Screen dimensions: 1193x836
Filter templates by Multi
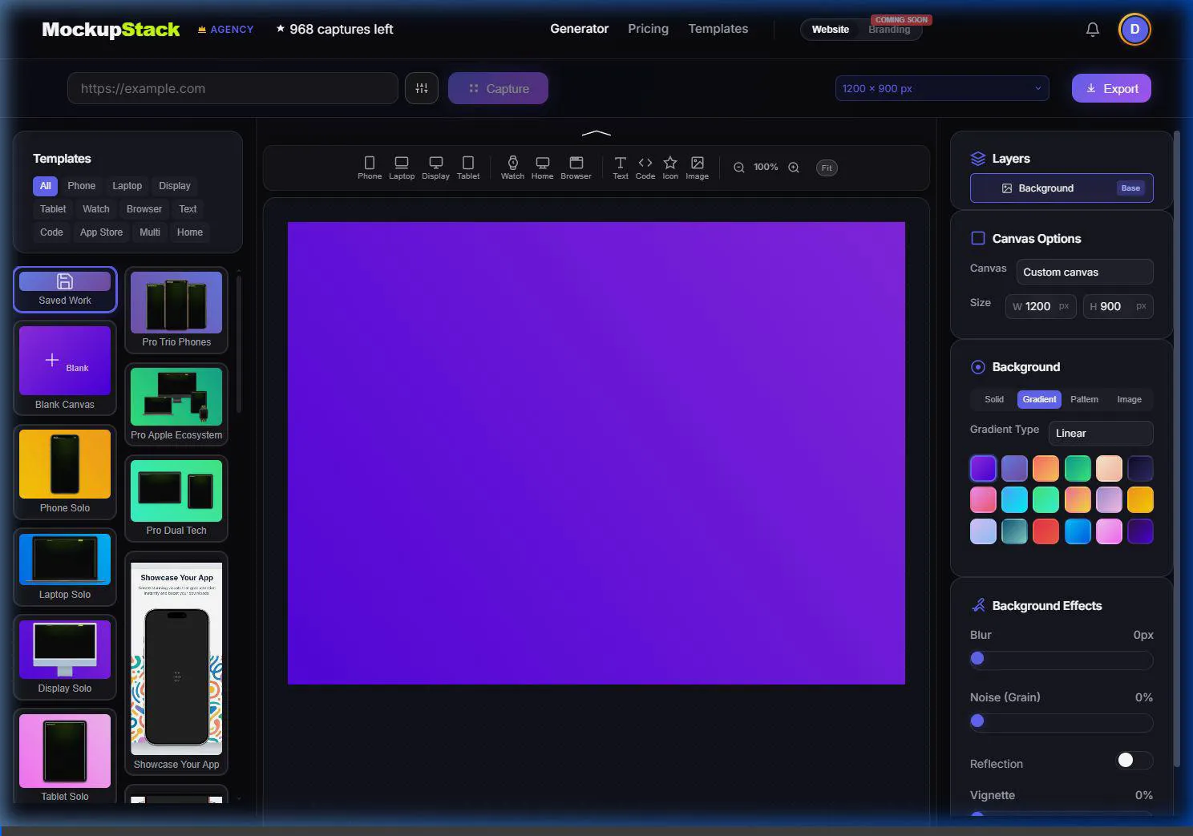click(150, 232)
